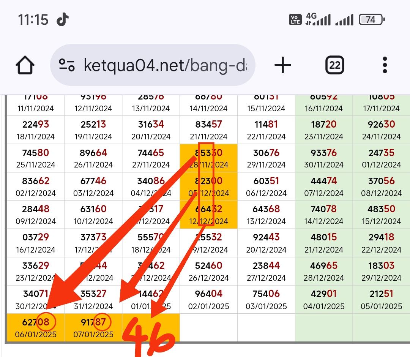Viewport: 410px width, 357px height.
Task: Tap the browser home icon
Action: (x=25, y=65)
